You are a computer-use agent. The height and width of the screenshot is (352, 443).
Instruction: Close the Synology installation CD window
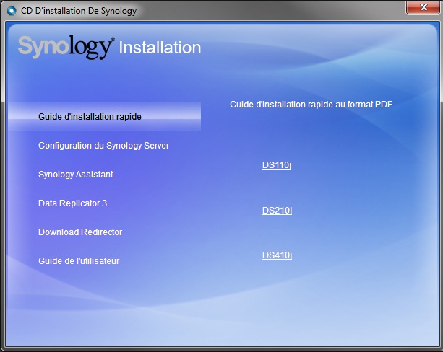423,7
